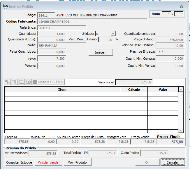This screenshot has width=190, height=170.
Task: Select the Quantidade (Litros) field
Action: (52, 40)
